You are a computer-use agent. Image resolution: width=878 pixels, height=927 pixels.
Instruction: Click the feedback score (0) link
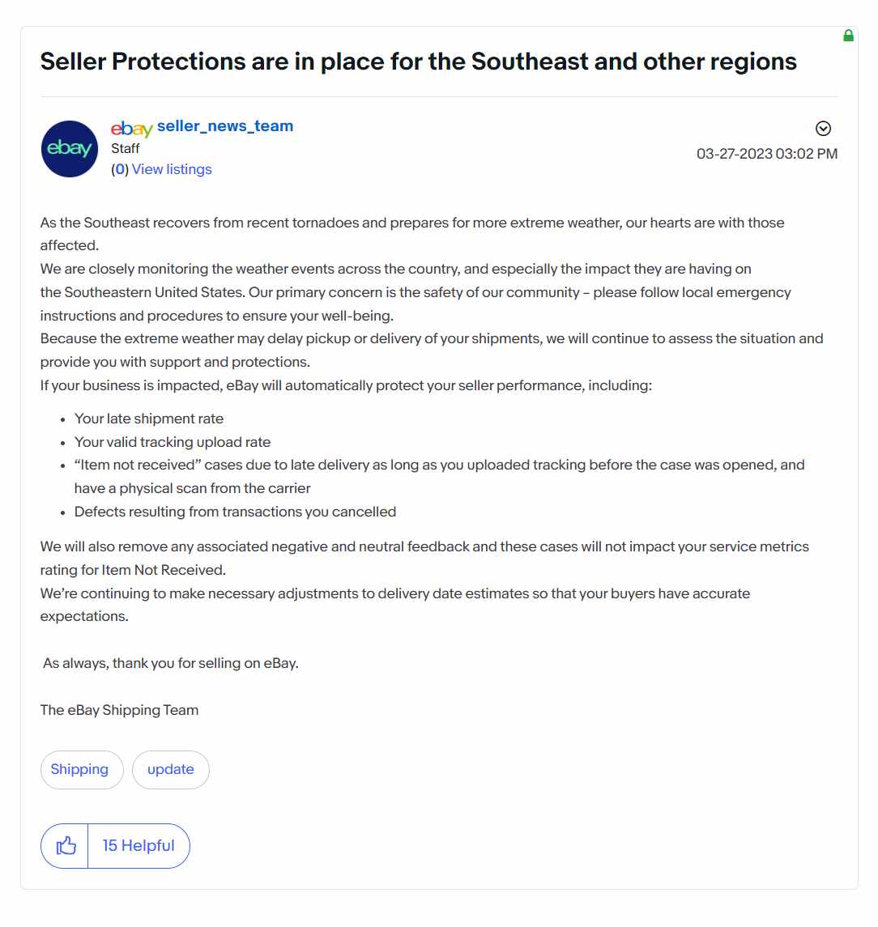120,169
